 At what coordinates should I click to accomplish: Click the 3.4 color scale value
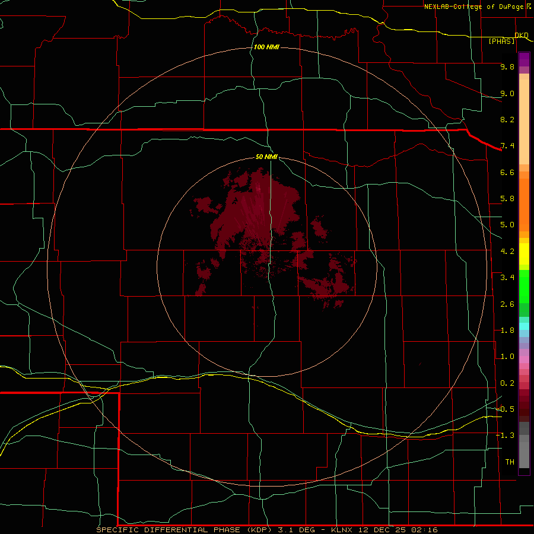click(507, 278)
